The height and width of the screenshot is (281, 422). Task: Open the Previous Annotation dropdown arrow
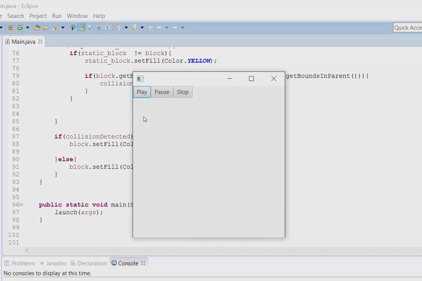tap(142, 27)
